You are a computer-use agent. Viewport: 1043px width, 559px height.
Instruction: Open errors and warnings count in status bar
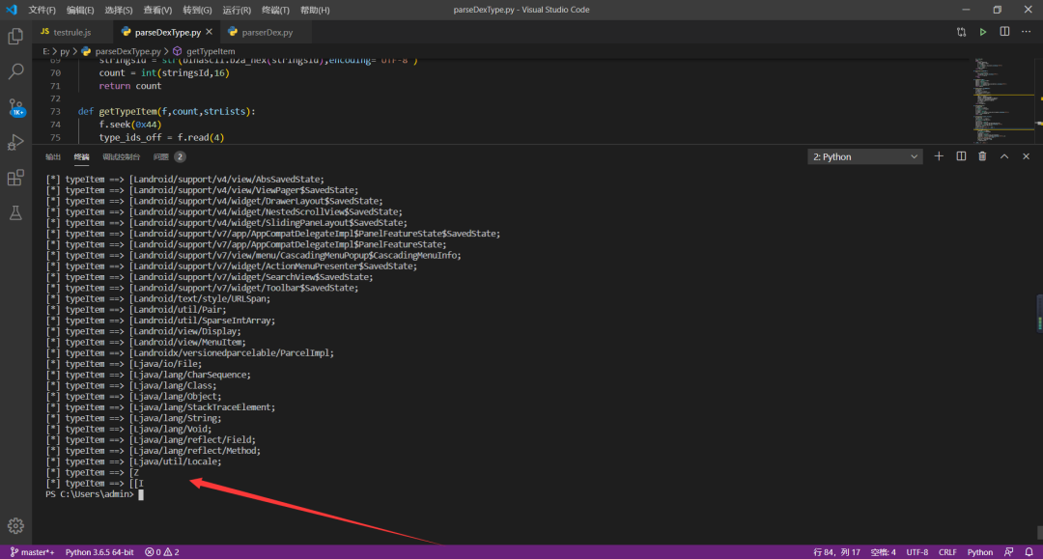pos(162,552)
